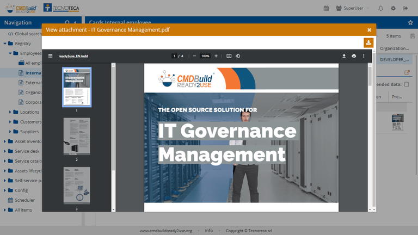Open notifications bell

(380, 8)
